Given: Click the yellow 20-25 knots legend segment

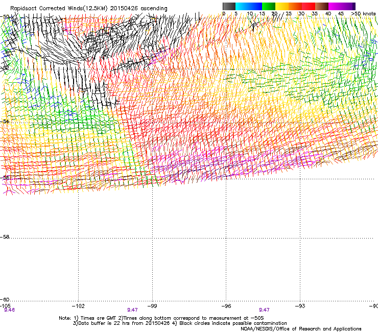Looking at the screenshot, I should point(282,6).
